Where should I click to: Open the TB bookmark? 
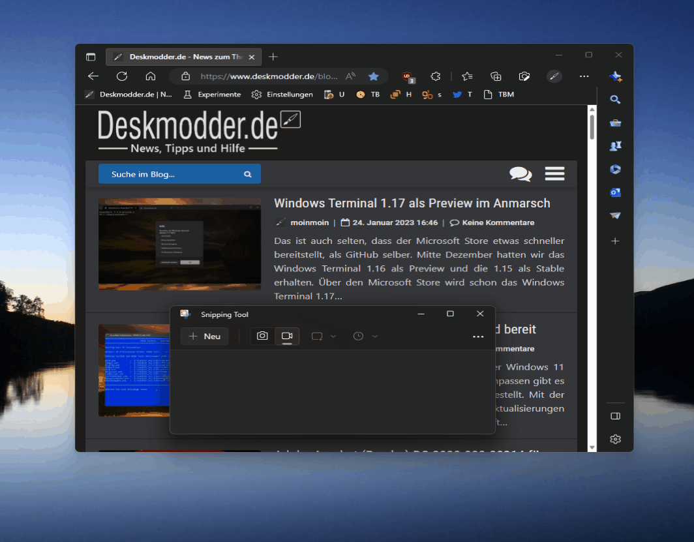368,94
